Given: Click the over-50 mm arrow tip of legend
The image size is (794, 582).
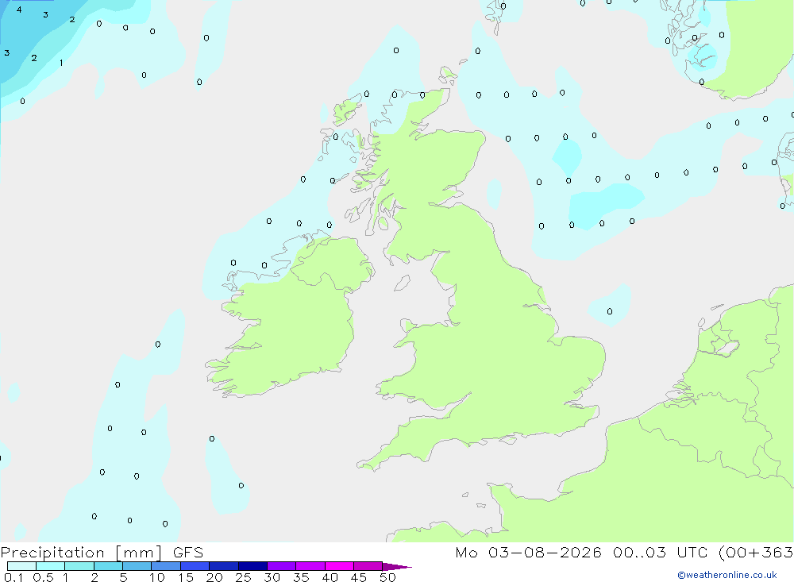Looking at the screenshot, I should click(x=396, y=567).
